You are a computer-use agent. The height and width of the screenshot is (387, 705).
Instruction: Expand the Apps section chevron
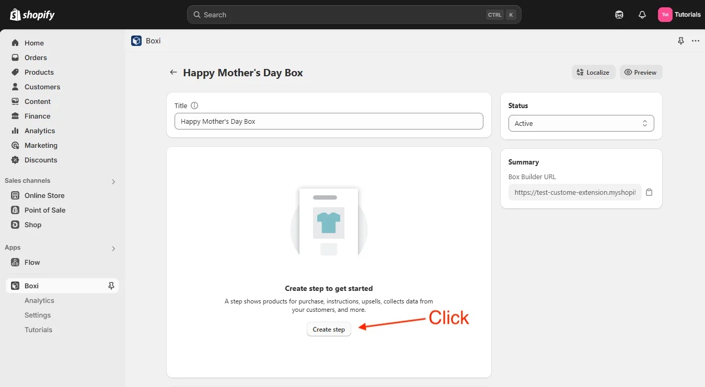113,248
